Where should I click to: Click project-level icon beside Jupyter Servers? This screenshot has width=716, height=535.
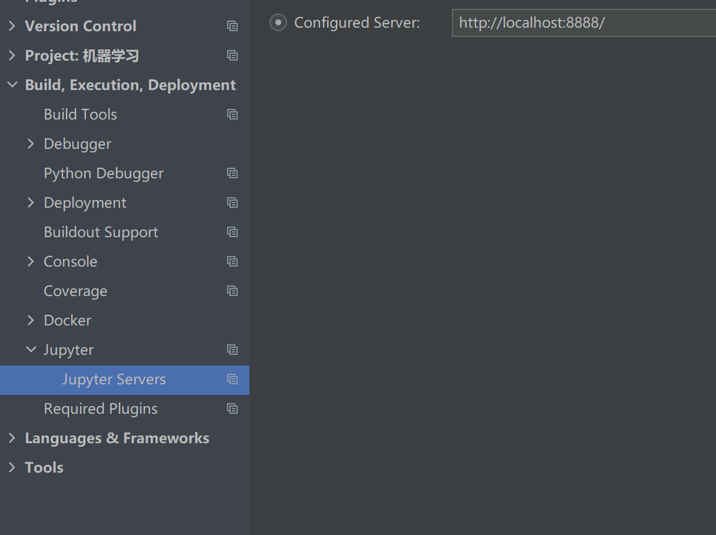click(232, 379)
